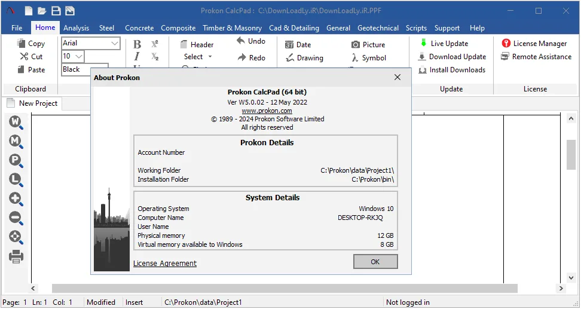
Task: Insert a Symbol
Action: pyautogui.click(x=369, y=58)
